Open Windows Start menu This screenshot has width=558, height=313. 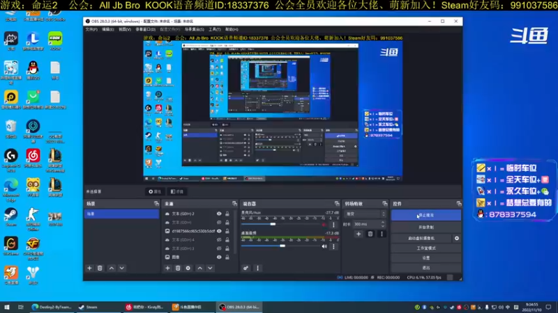coord(7,307)
